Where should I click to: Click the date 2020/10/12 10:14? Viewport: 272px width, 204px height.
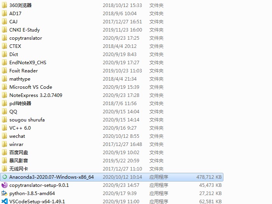pyautogui.click(x=122, y=177)
